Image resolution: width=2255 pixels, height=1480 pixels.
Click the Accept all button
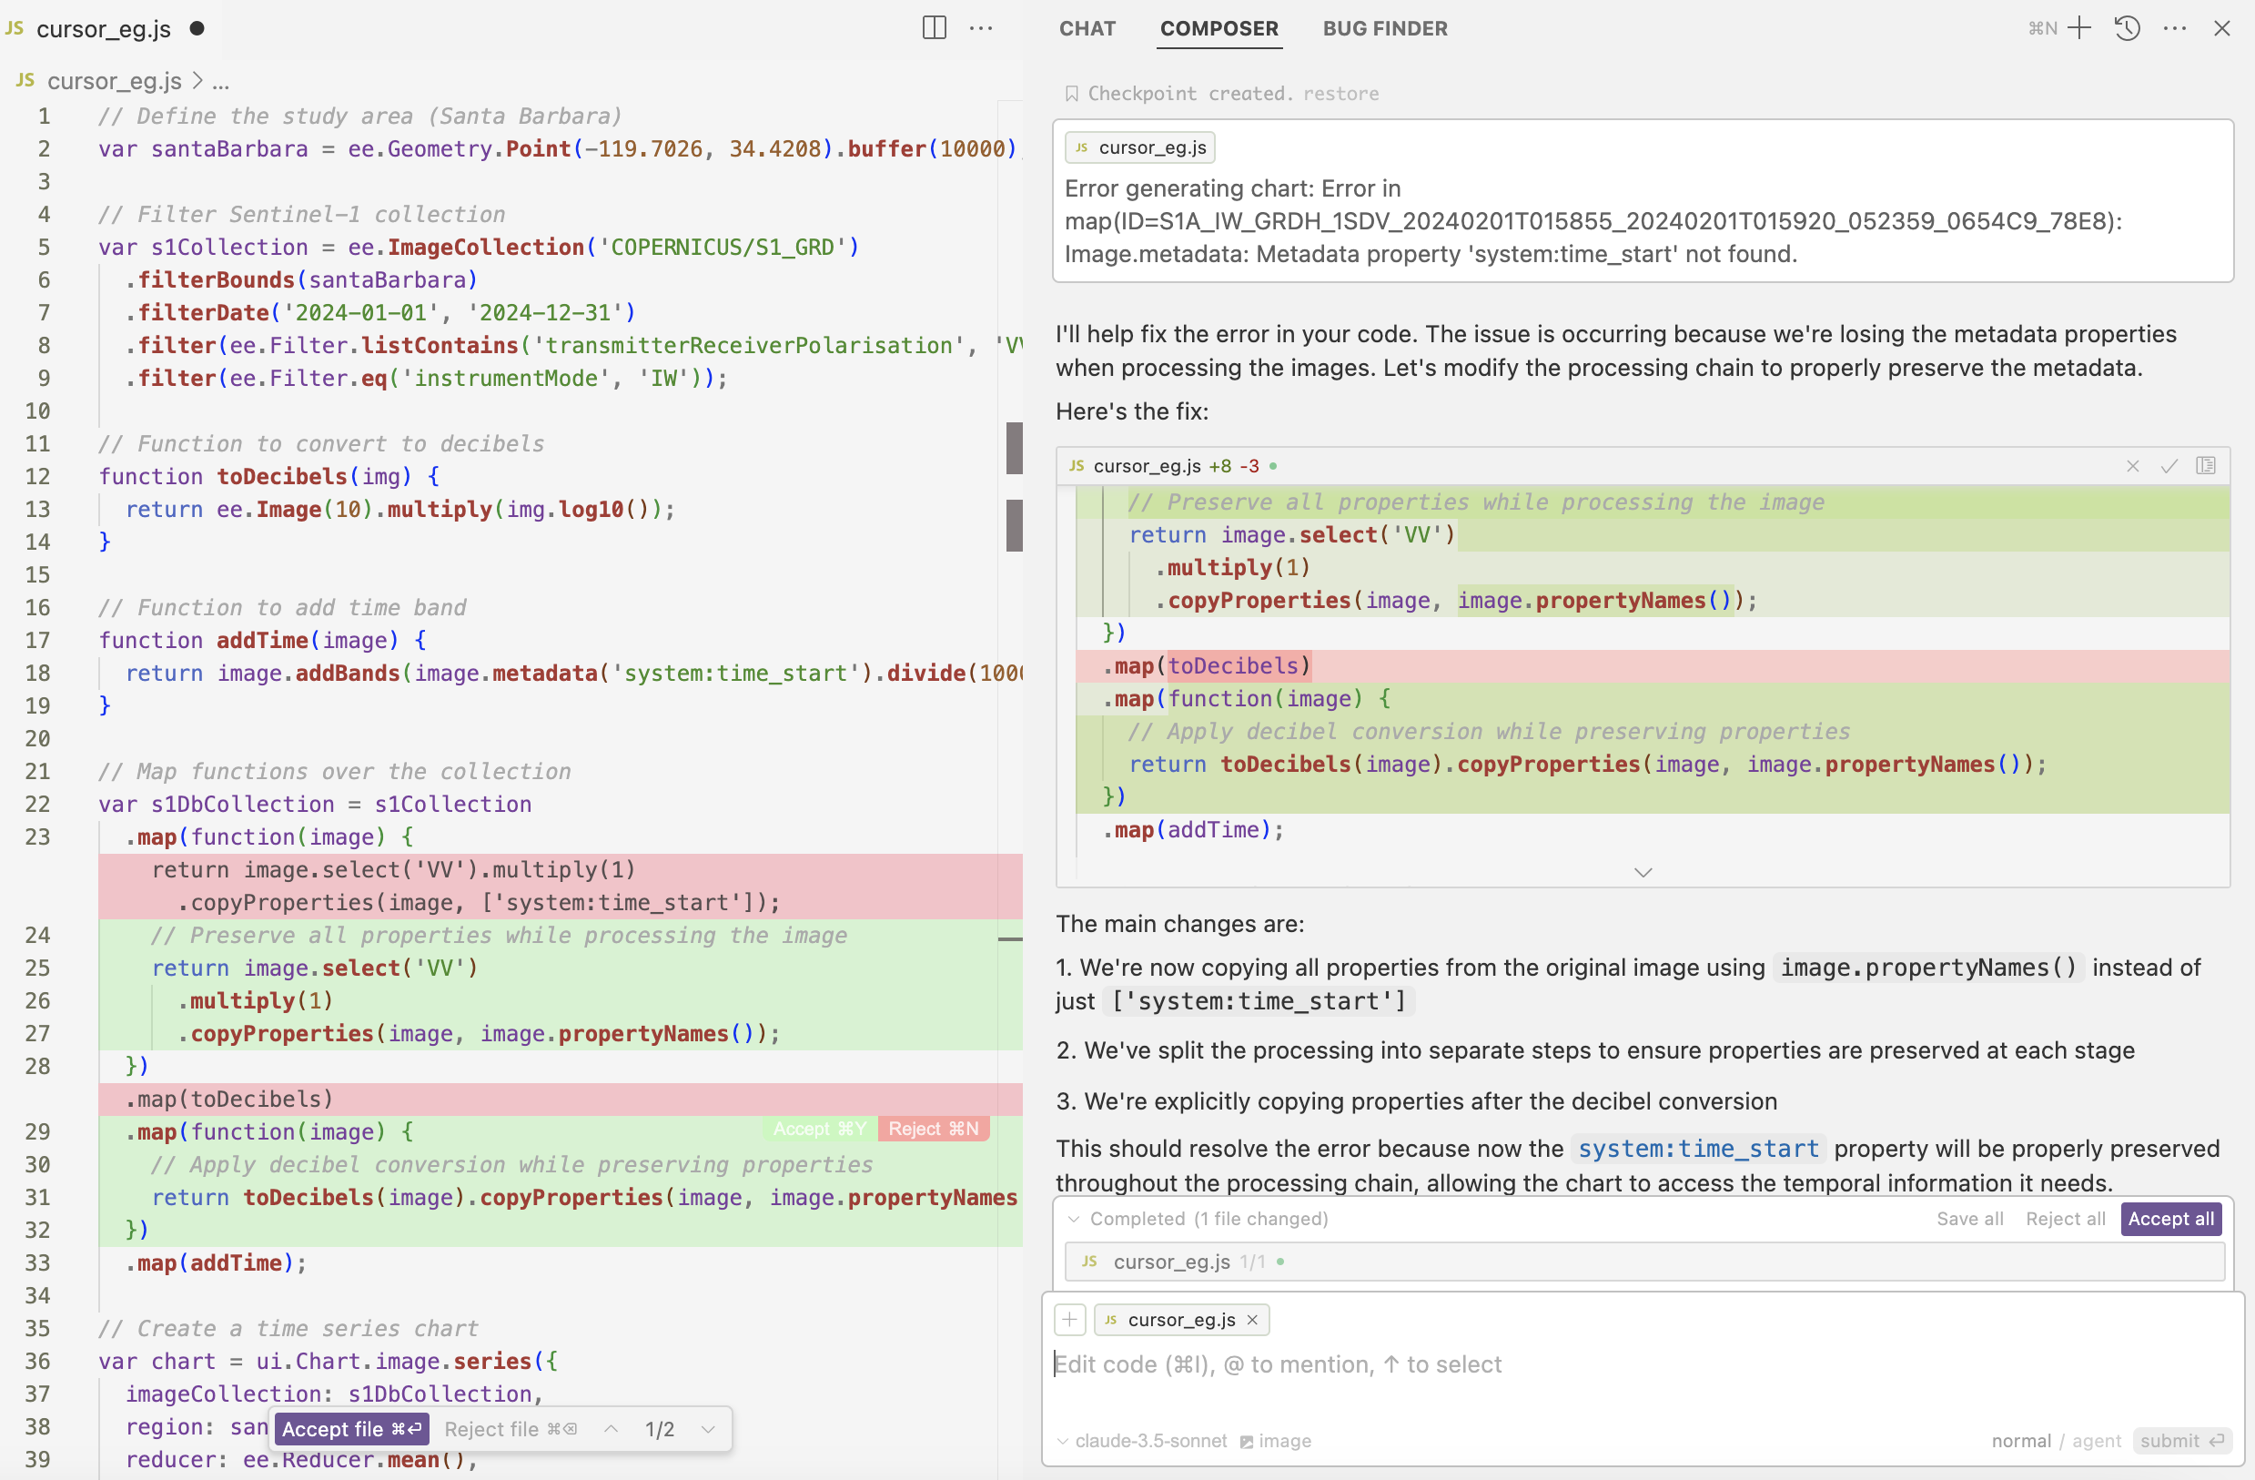point(2170,1219)
